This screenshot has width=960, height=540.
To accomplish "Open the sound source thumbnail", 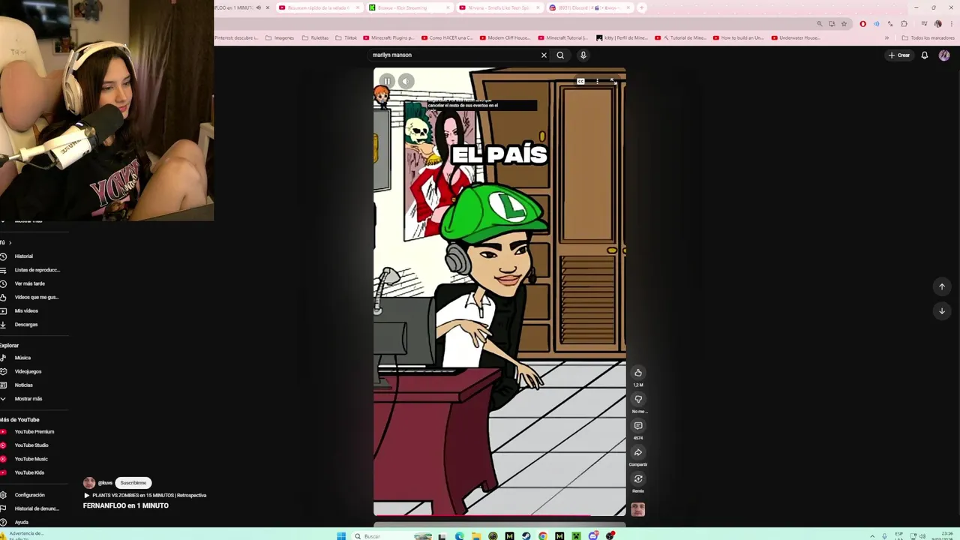I will 638,509.
